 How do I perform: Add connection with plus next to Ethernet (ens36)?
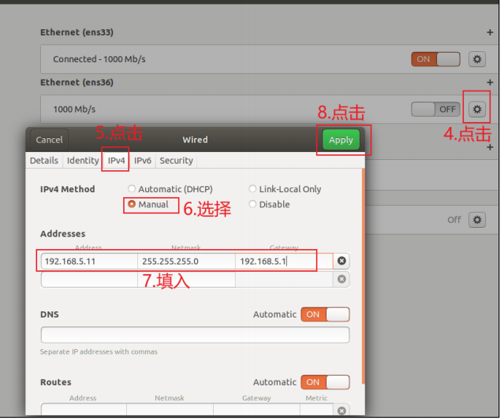point(490,82)
